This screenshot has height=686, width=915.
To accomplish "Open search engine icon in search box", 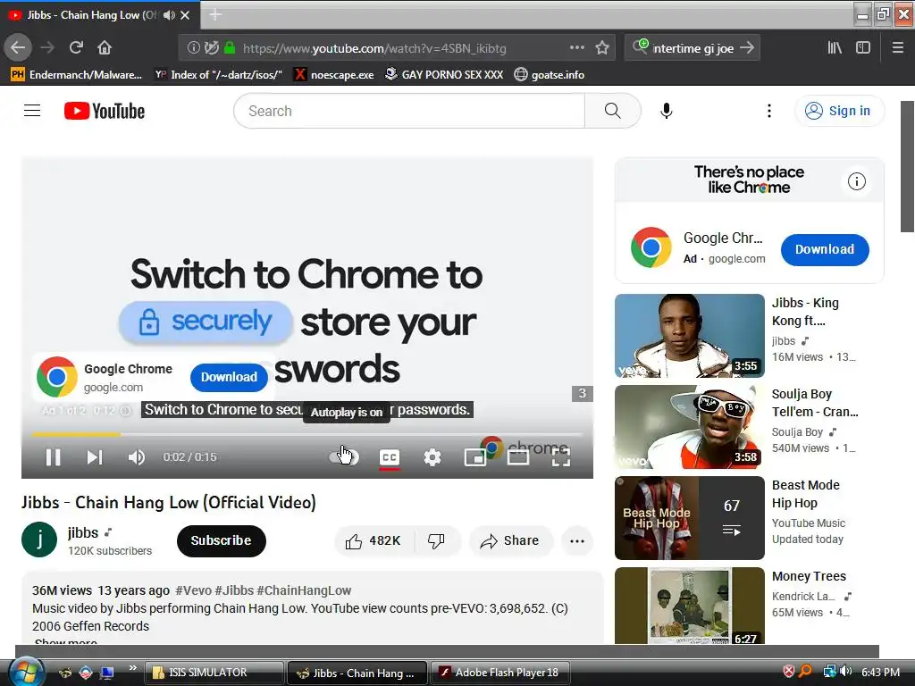I will tap(640, 46).
